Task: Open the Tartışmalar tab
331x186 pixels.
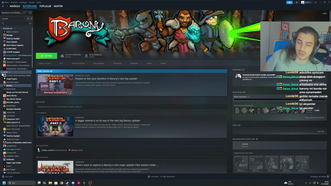Action: 117,63
